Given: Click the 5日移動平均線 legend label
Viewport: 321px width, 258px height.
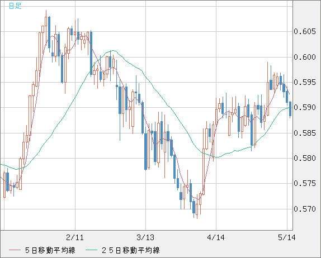Looking at the screenshot, I should click(x=50, y=250).
